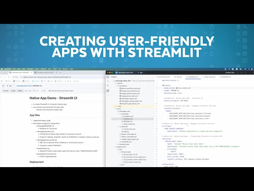Switch to the README.md editor tab

pyautogui.click(x=225, y=77)
